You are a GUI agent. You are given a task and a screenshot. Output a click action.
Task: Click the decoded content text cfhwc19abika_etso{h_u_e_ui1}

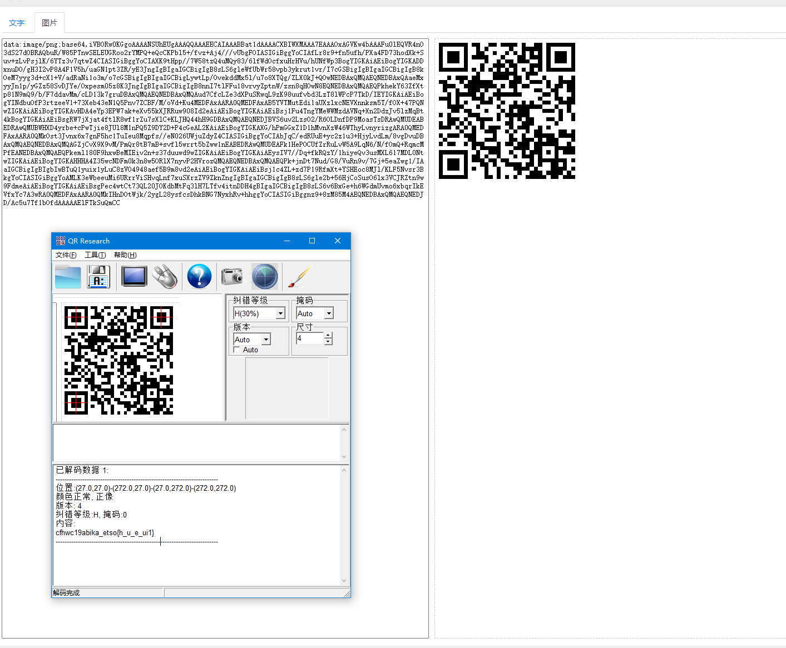coord(105,532)
